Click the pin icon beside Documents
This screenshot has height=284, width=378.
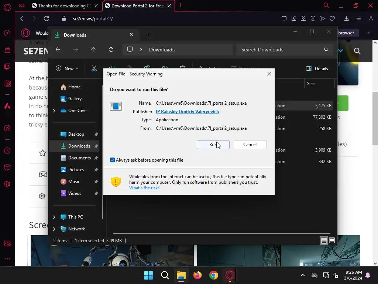click(96, 158)
